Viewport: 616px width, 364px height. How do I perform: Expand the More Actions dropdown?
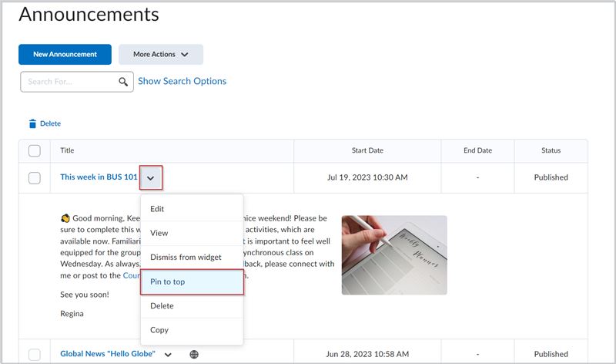pos(161,54)
